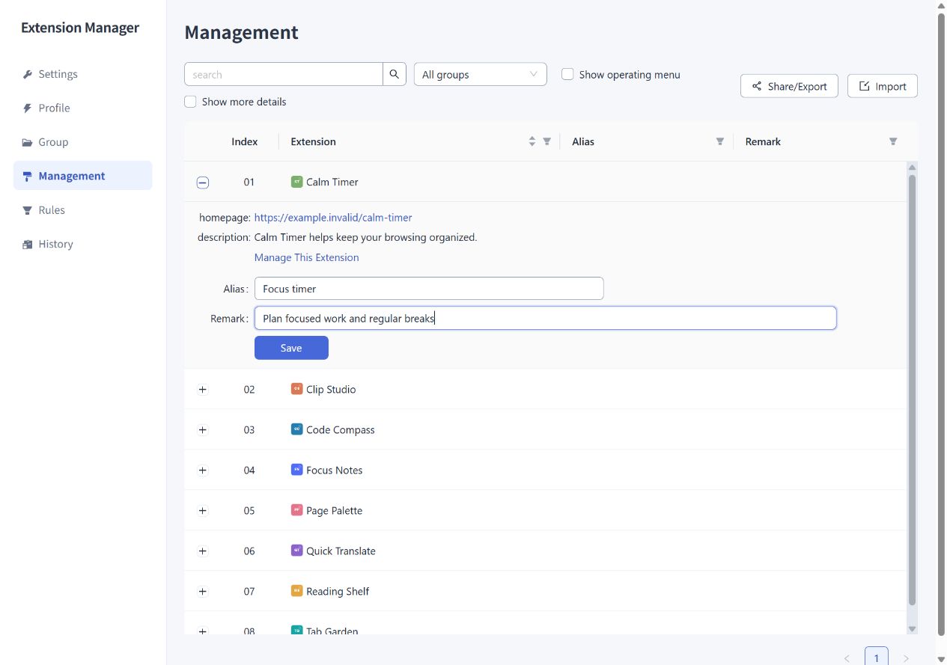Screen dimensions: 947x665
Task: Open Settings in the sidebar
Action: click(82, 74)
